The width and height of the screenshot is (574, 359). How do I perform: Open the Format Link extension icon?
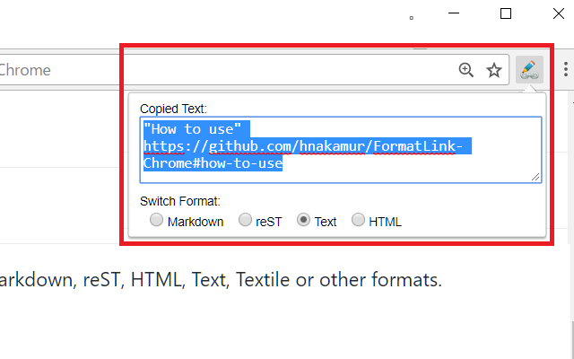[x=529, y=69]
